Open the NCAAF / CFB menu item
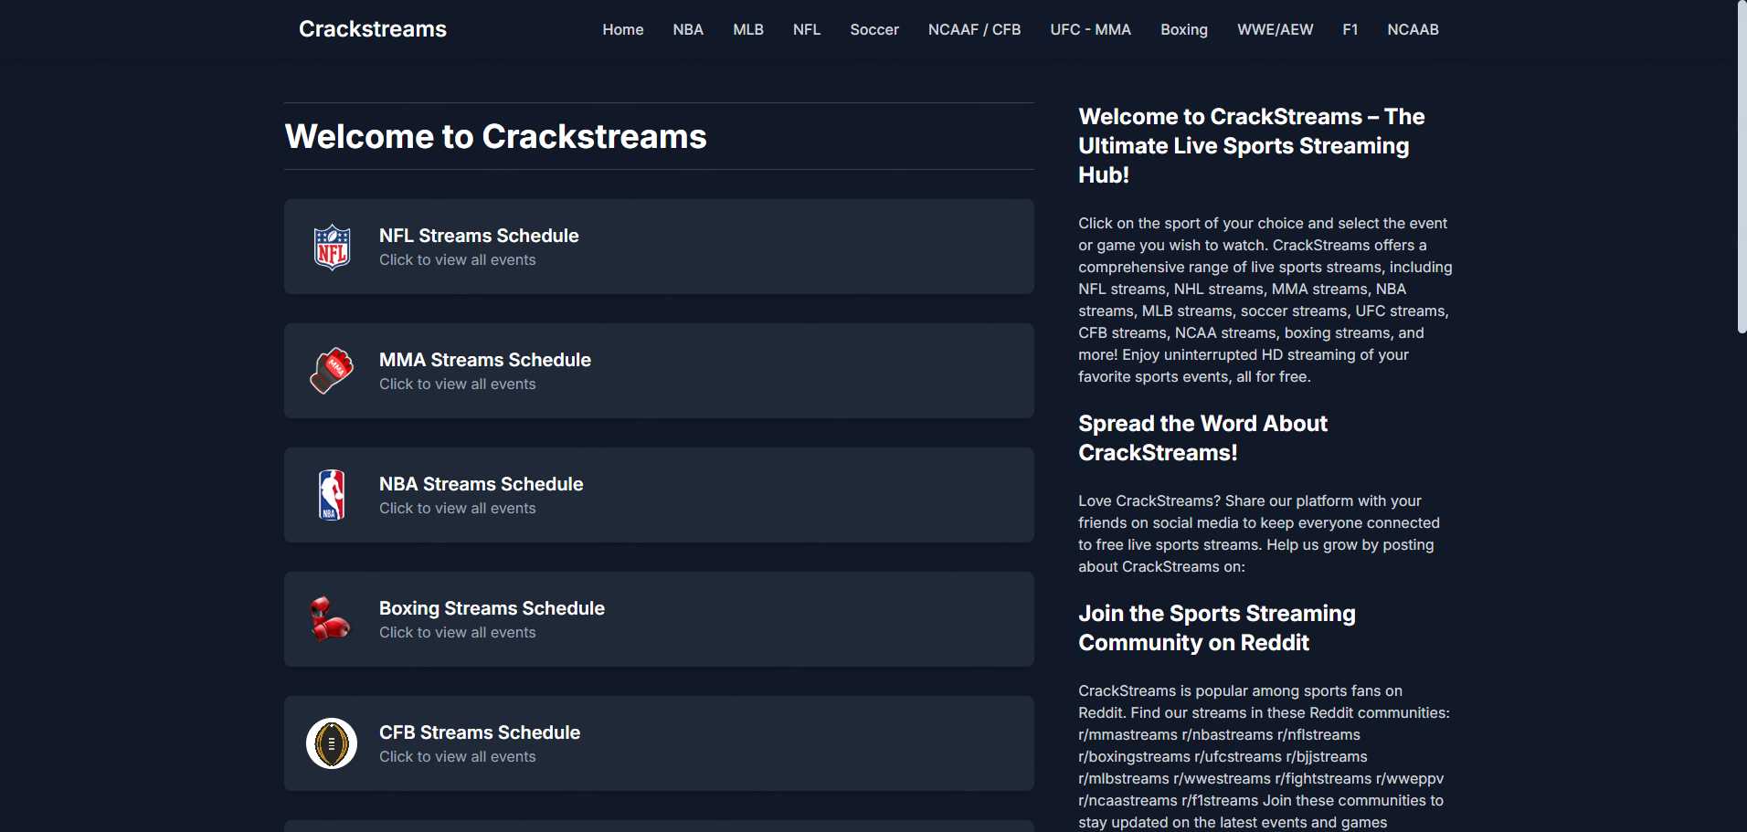 point(974,29)
